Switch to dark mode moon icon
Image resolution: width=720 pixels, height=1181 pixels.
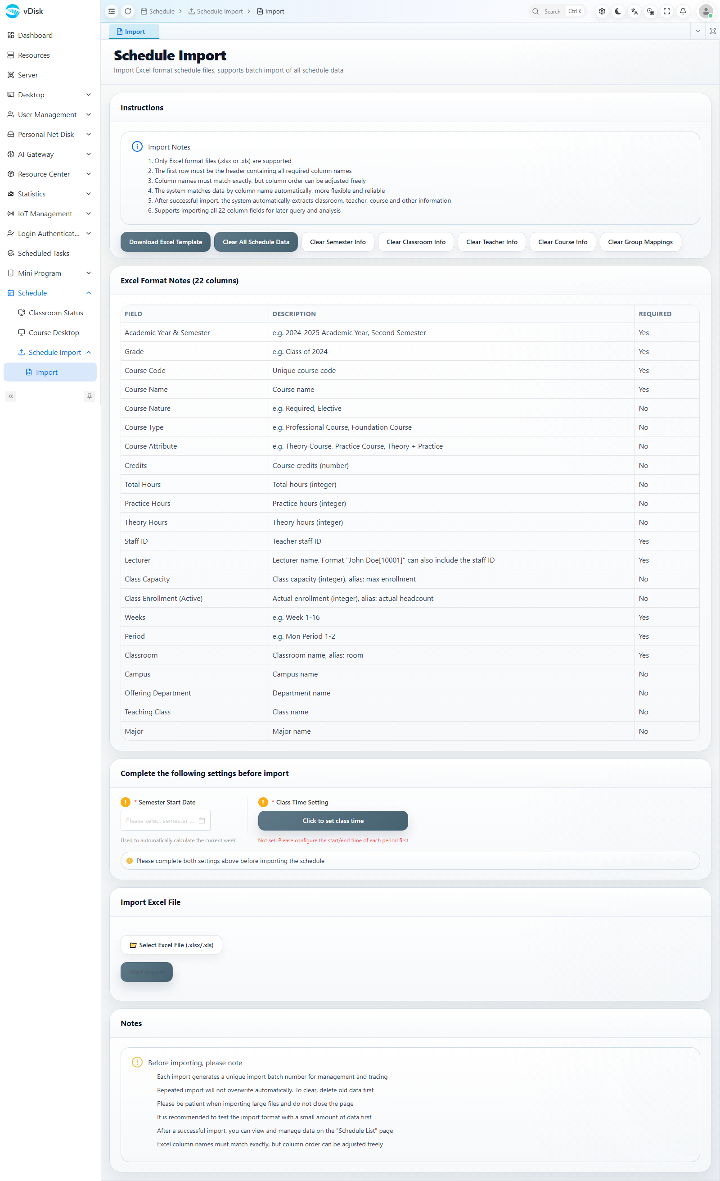[x=618, y=12]
